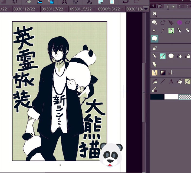Click the manga page artwork on canvas
This screenshot has height=173, width=191.
pyautogui.click(x=60, y=91)
